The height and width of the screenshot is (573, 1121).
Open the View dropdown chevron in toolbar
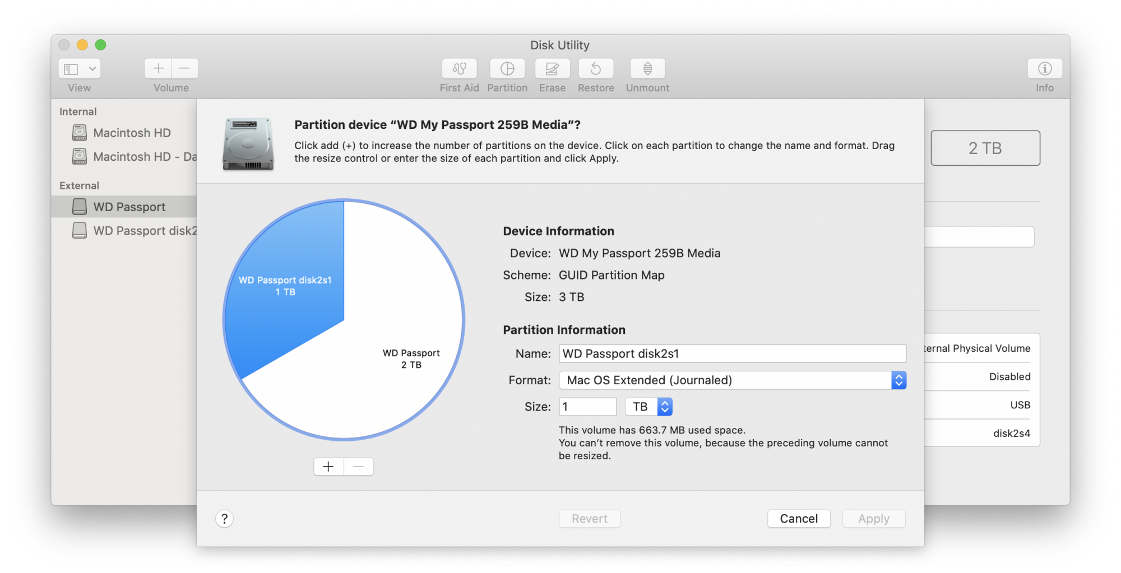tap(92, 69)
